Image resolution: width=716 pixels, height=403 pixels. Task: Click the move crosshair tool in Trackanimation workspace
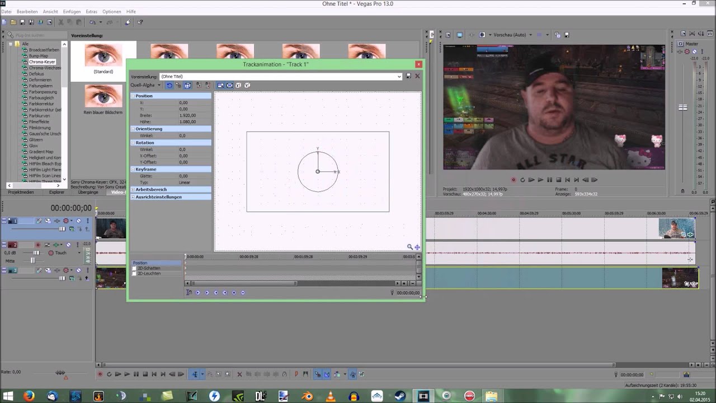[417, 247]
